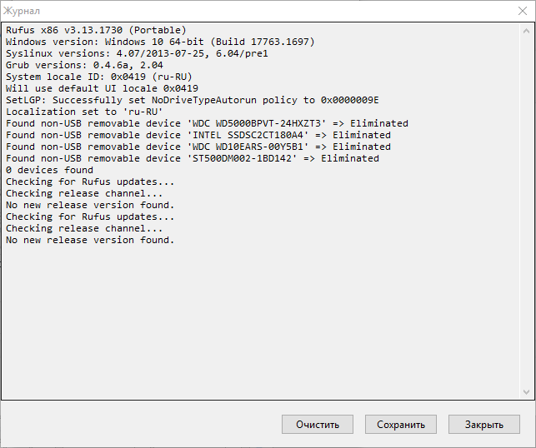536x448 pixels.
Task: Click the WDC WD10EARS-00Y5B1 device line
Action: pos(198,147)
